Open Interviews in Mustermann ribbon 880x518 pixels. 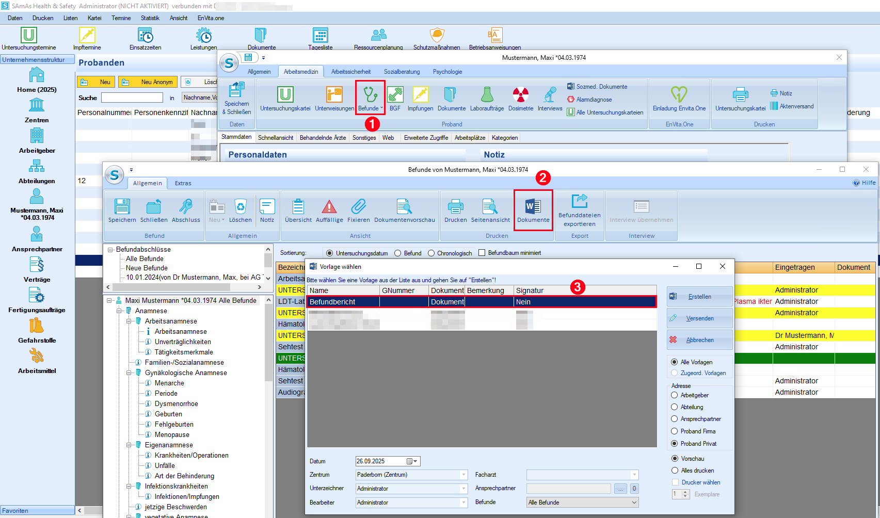pyautogui.click(x=550, y=98)
